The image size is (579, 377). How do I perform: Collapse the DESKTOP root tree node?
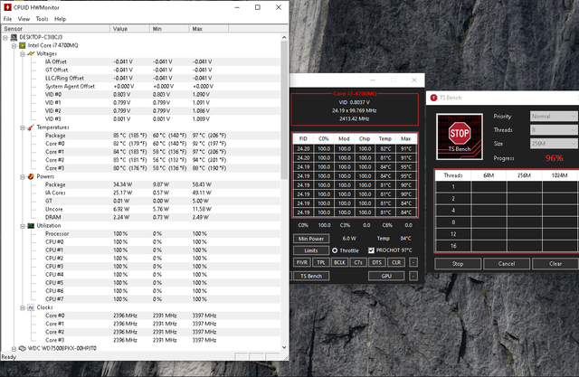click(5, 38)
